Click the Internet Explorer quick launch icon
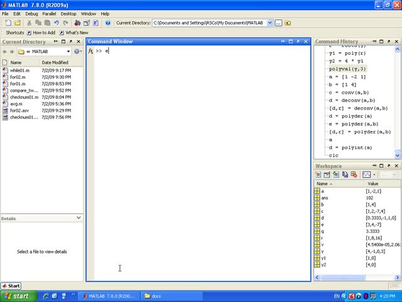This screenshot has height=302, width=402. point(46,296)
